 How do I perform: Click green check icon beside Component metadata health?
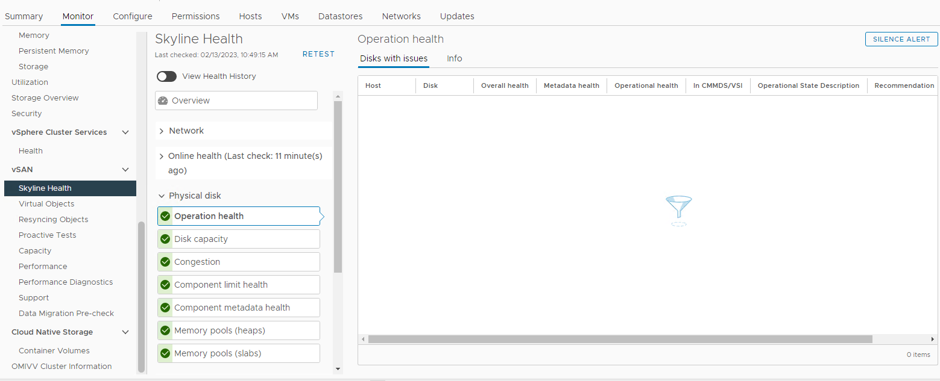click(x=165, y=308)
